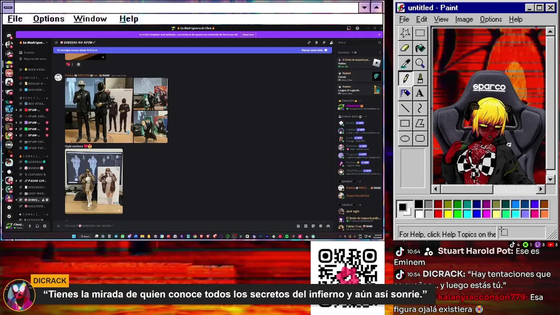Open the Daft Punk figures image thumbnail
Viewport: 560px width, 315px height.
point(98,110)
